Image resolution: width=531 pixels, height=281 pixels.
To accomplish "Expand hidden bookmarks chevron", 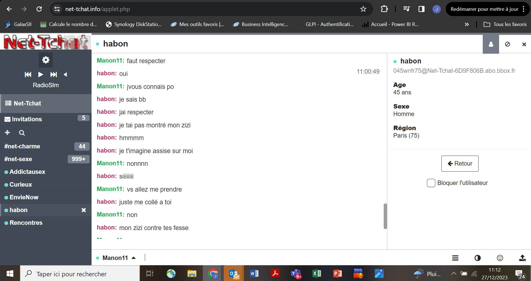I will coord(467,24).
